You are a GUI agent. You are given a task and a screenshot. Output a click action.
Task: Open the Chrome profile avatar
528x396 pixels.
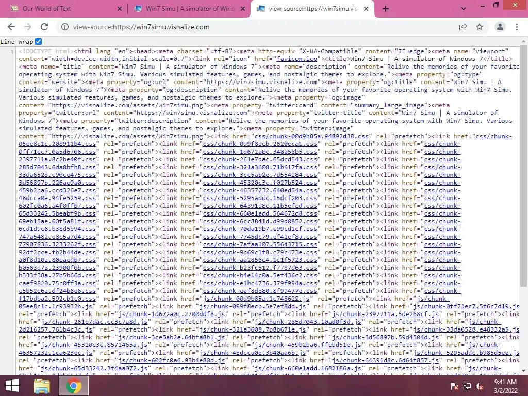click(x=500, y=27)
